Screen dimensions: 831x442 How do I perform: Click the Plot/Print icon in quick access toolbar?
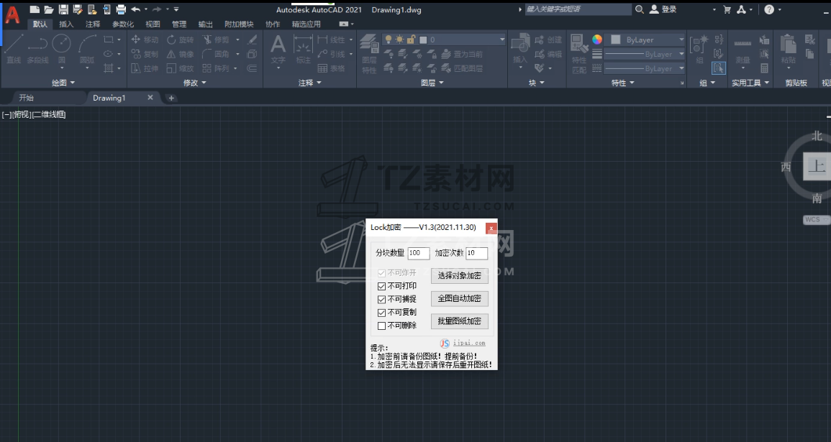pyautogui.click(x=121, y=9)
